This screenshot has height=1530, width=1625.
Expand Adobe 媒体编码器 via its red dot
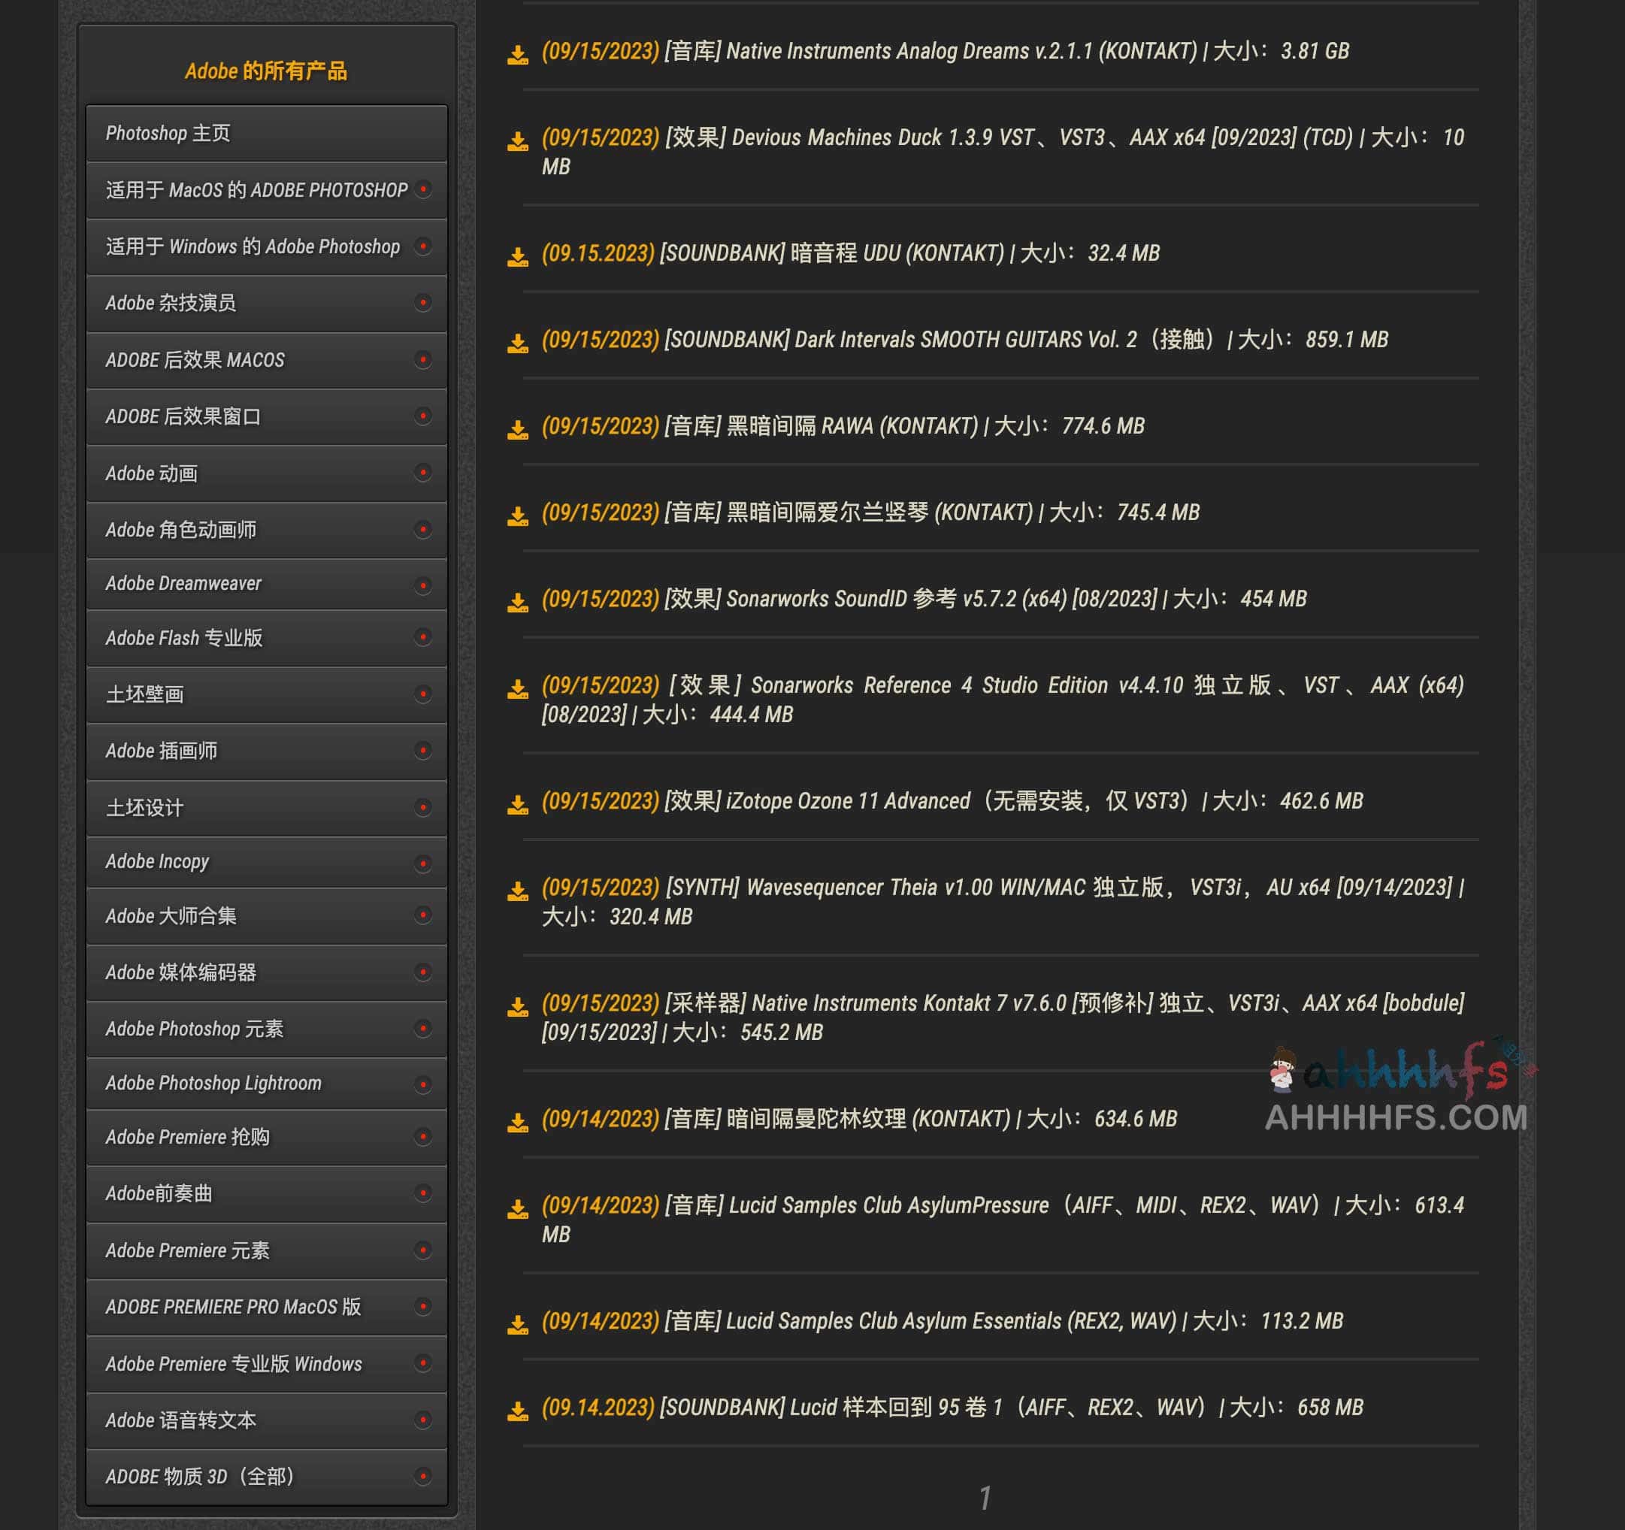click(422, 972)
